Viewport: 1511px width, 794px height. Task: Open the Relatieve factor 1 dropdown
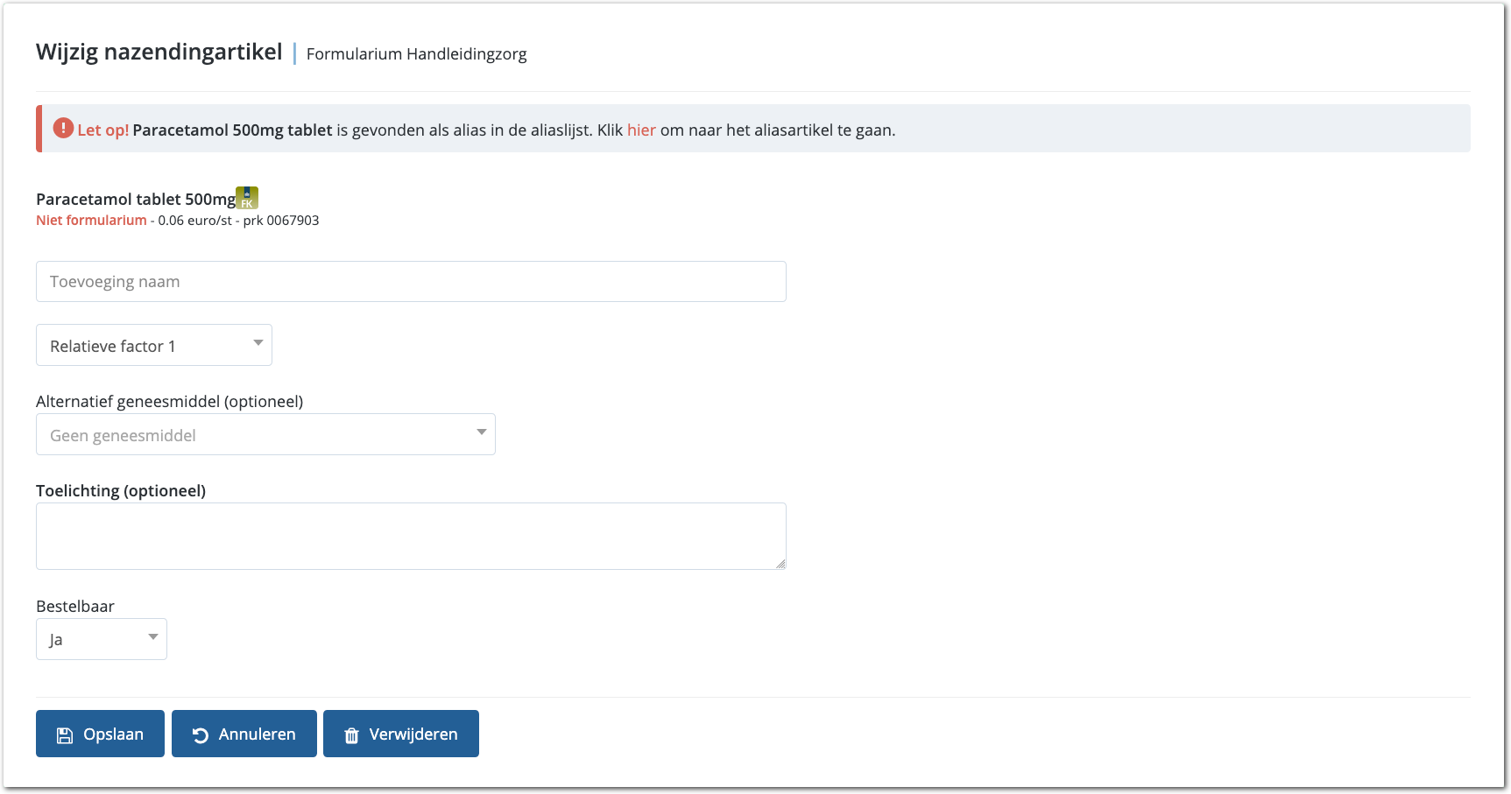(154, 346)
